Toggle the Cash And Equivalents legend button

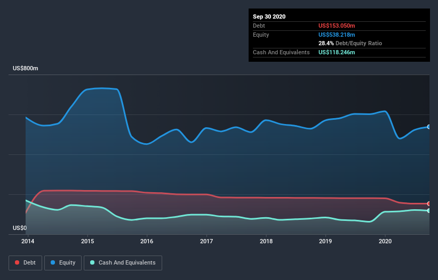coord(123,263)
